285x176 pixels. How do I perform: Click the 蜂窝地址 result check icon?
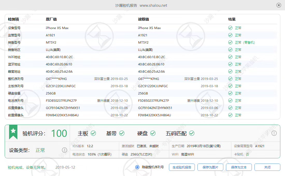point(230,71)
